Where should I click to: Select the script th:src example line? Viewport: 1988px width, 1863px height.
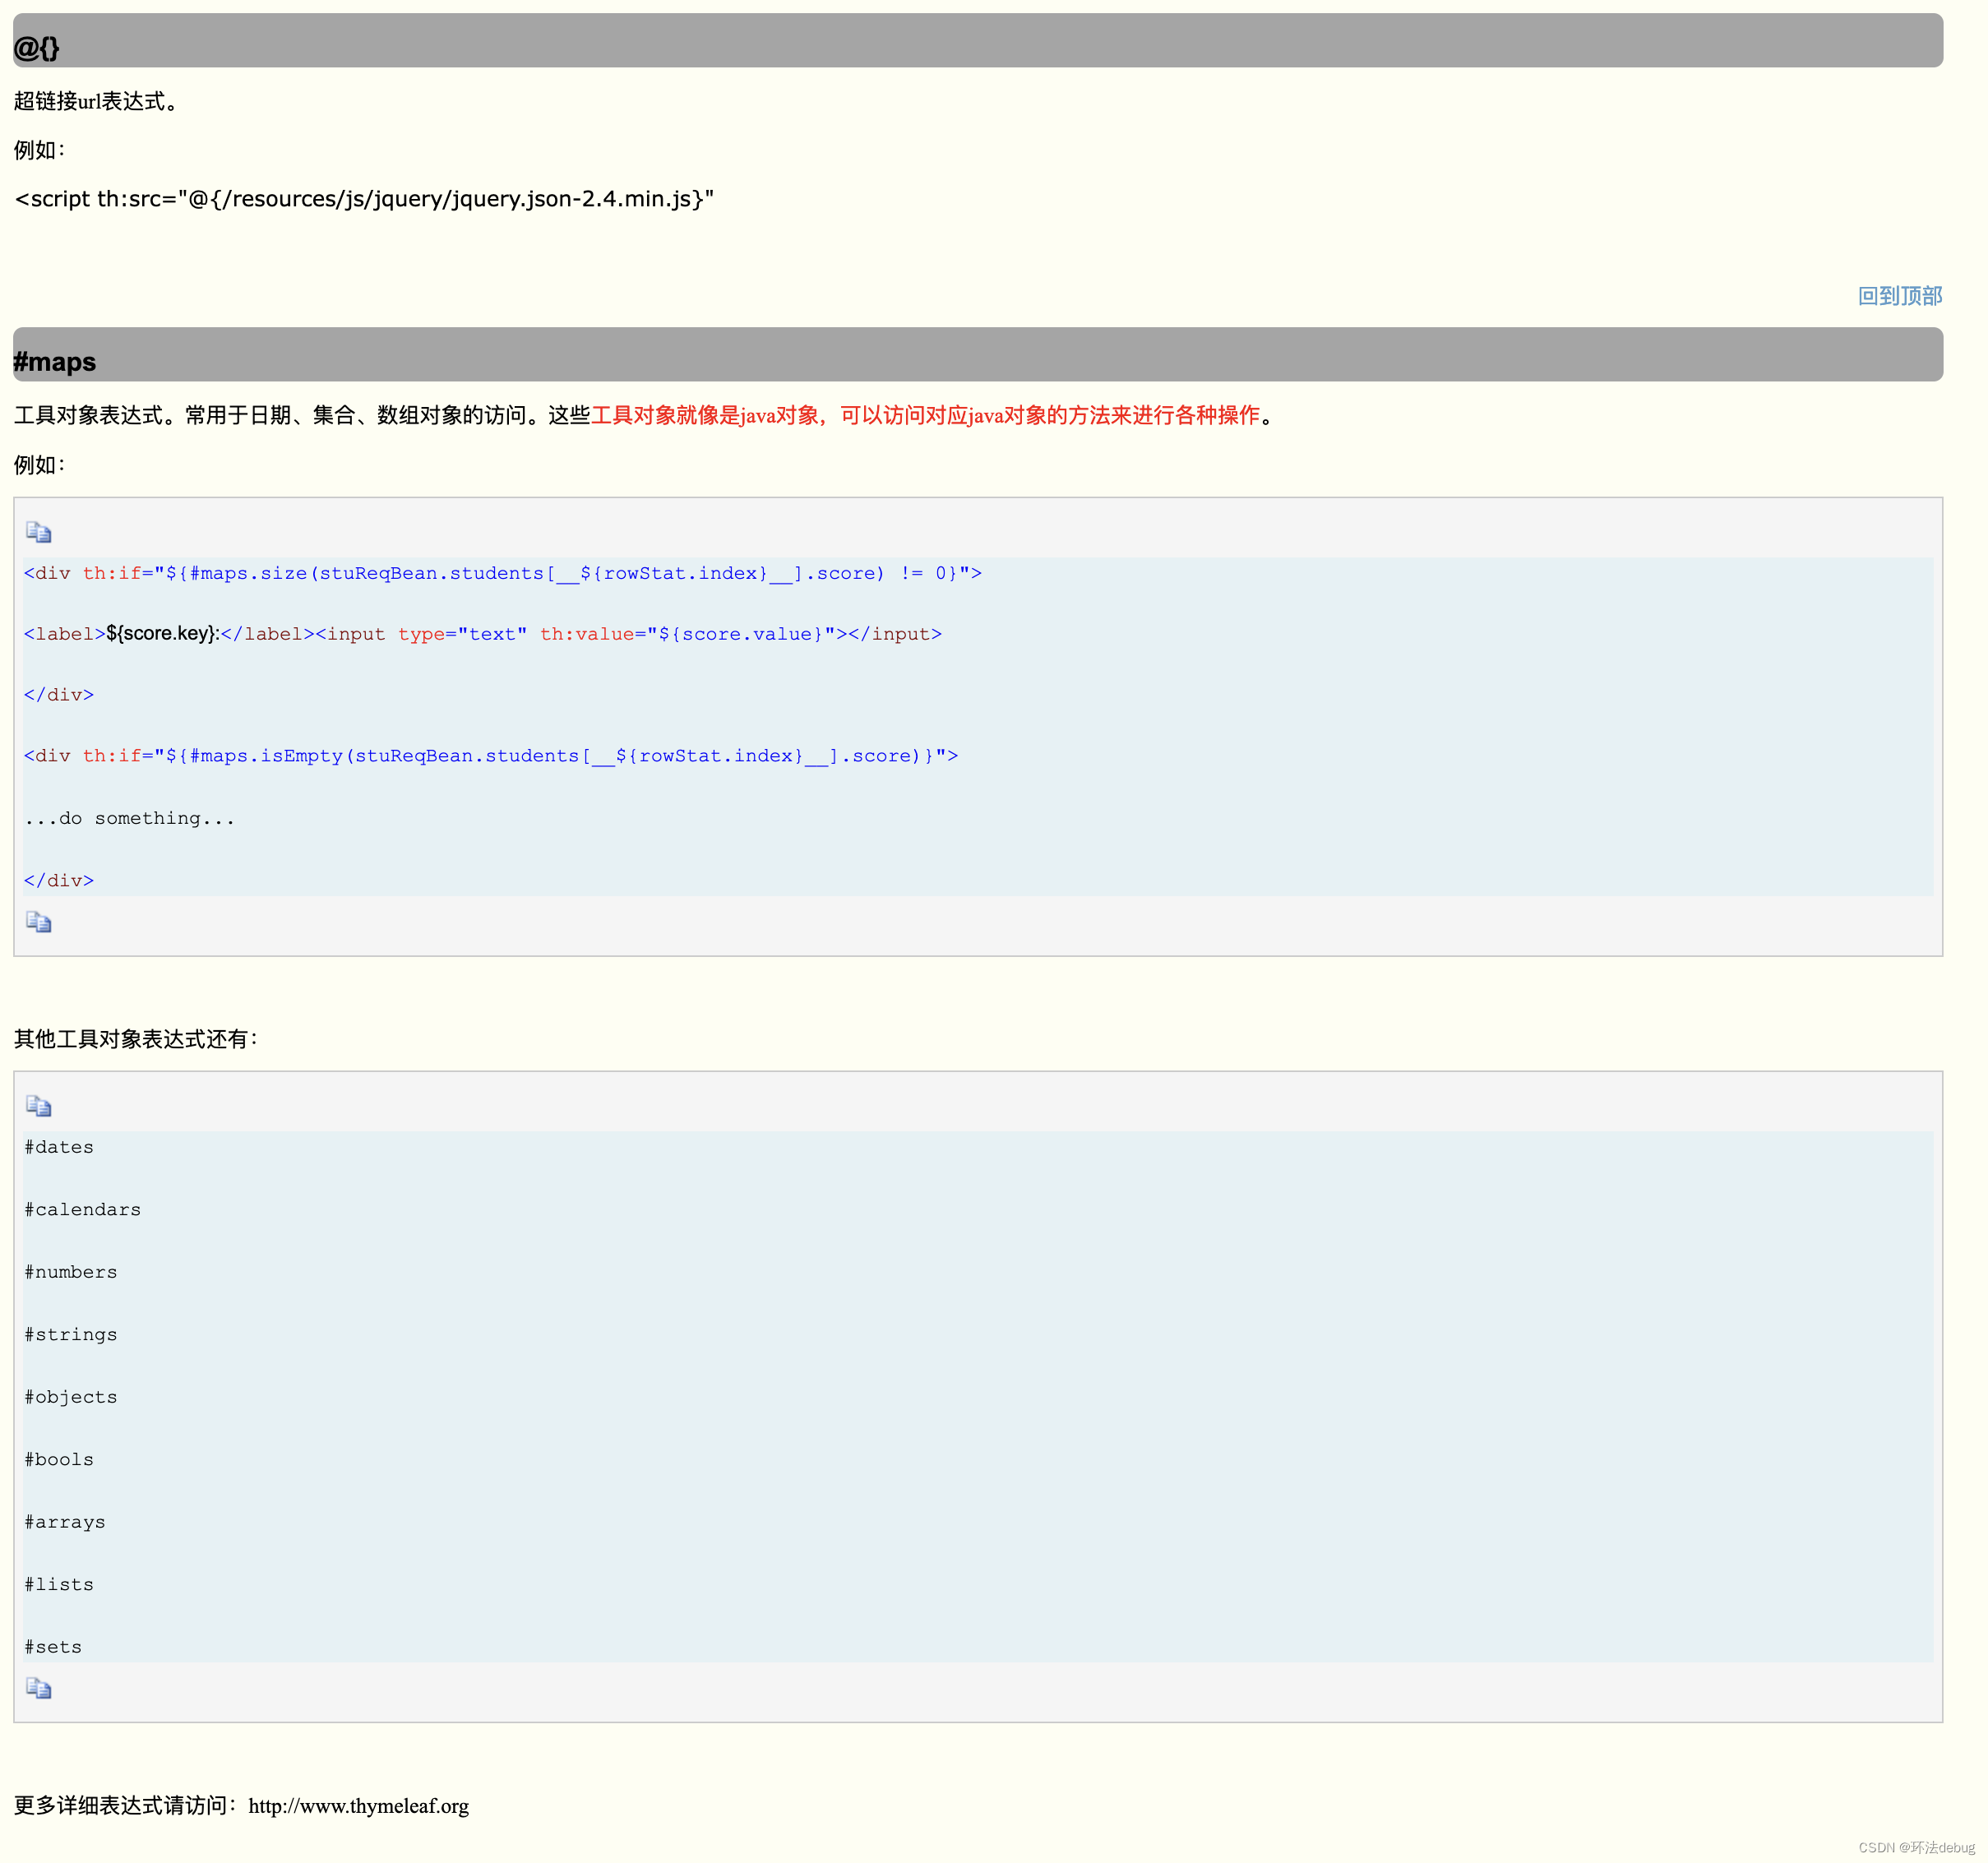coord(363,199)
